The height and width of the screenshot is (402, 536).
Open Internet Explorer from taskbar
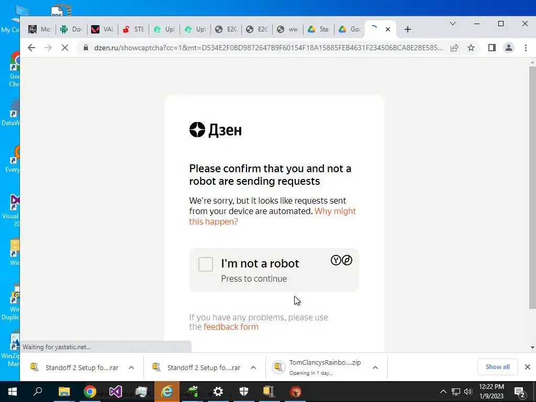[167, 392]
